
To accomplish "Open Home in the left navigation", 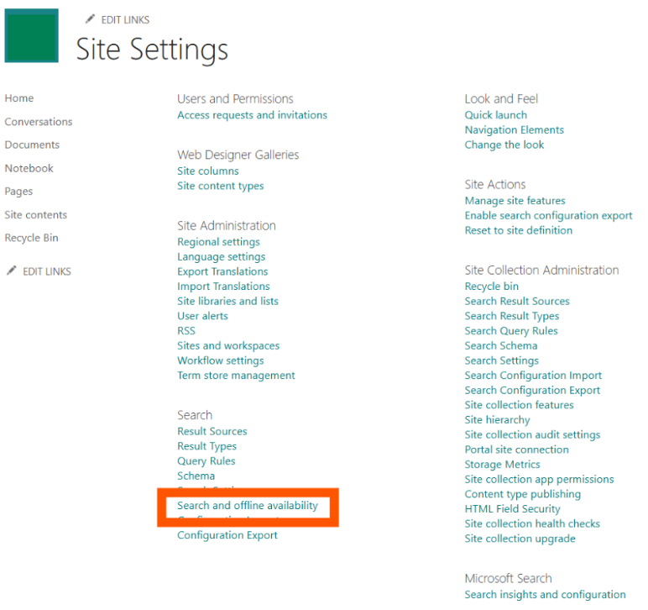I will click(19, 98).
